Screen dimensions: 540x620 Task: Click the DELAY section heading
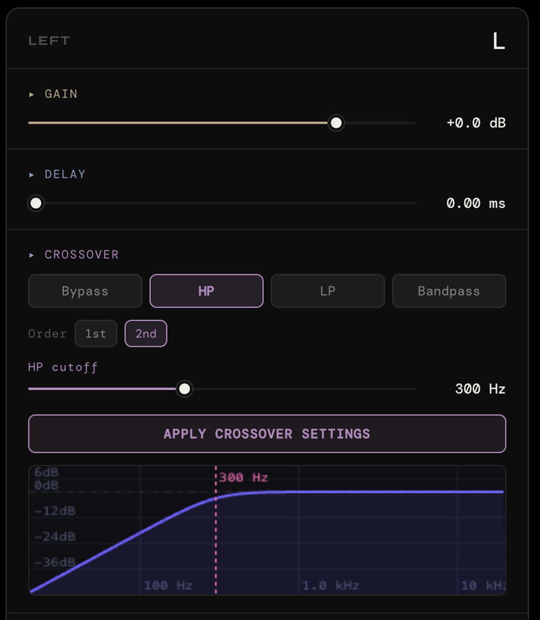click(x=65, y=175)
